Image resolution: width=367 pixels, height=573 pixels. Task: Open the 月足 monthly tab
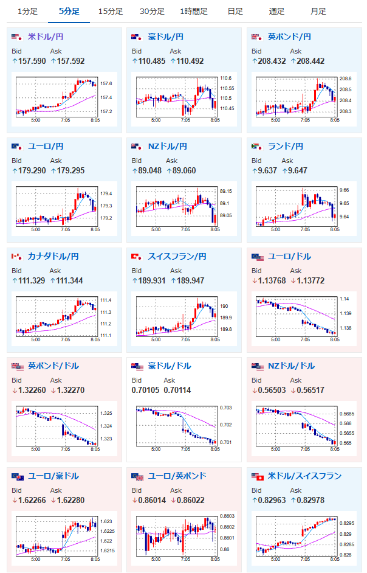point(318,12)
